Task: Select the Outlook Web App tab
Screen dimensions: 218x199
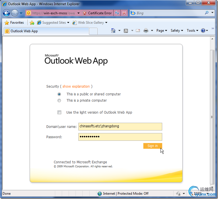Action: (x=46, y=31)
